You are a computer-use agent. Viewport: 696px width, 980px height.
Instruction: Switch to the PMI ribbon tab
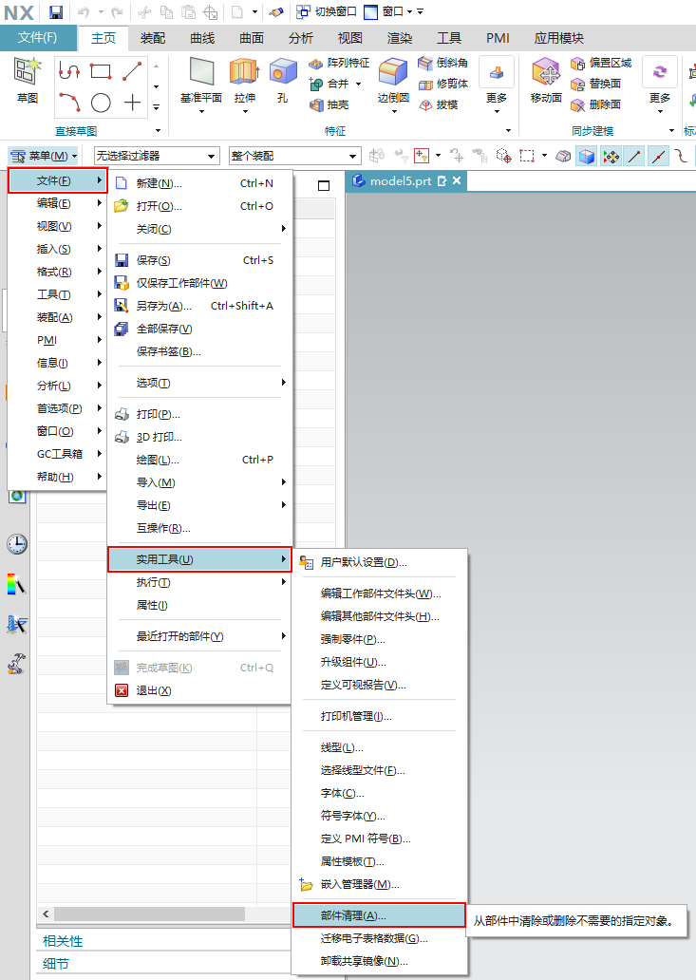[498, 38]
